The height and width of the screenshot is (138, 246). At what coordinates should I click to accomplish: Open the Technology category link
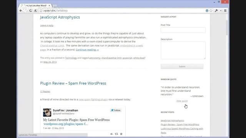tap(71, 58)
